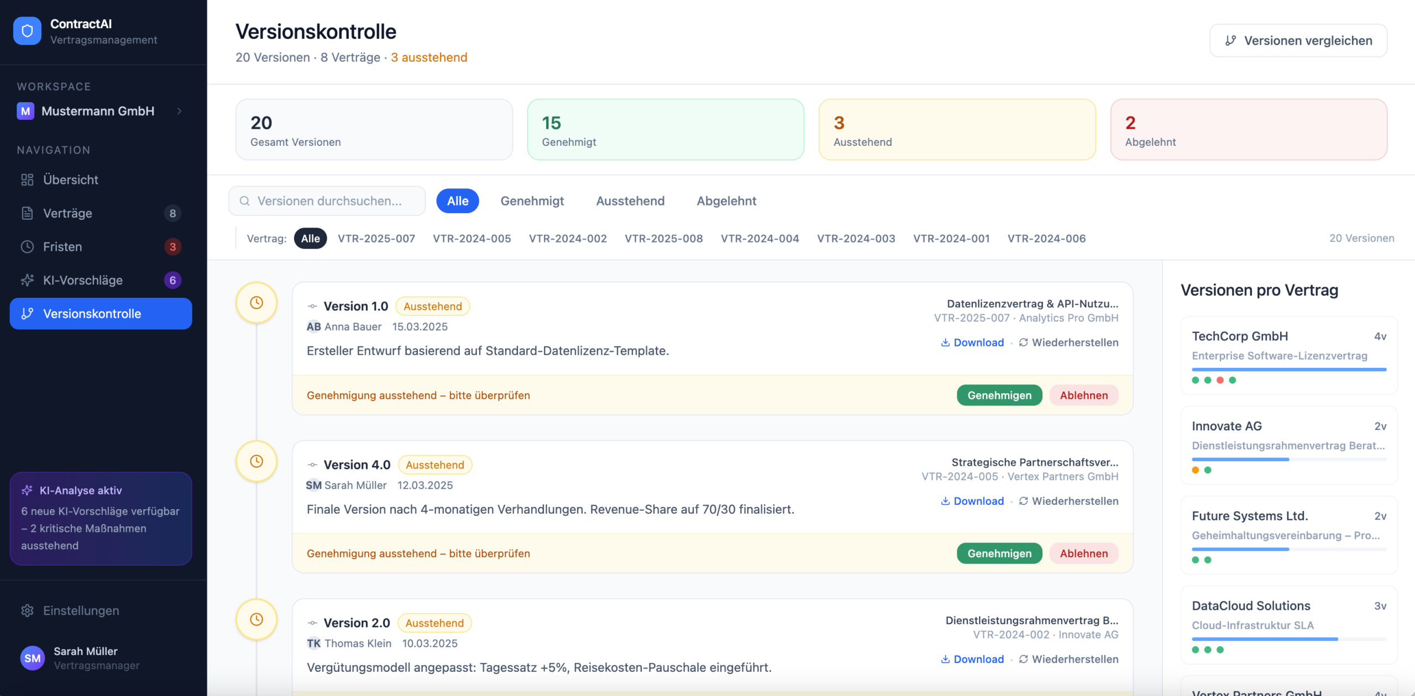Click the Verträge document icon in the sidebar
This screenshot has width=1415, height=696.
pos(28,213)
